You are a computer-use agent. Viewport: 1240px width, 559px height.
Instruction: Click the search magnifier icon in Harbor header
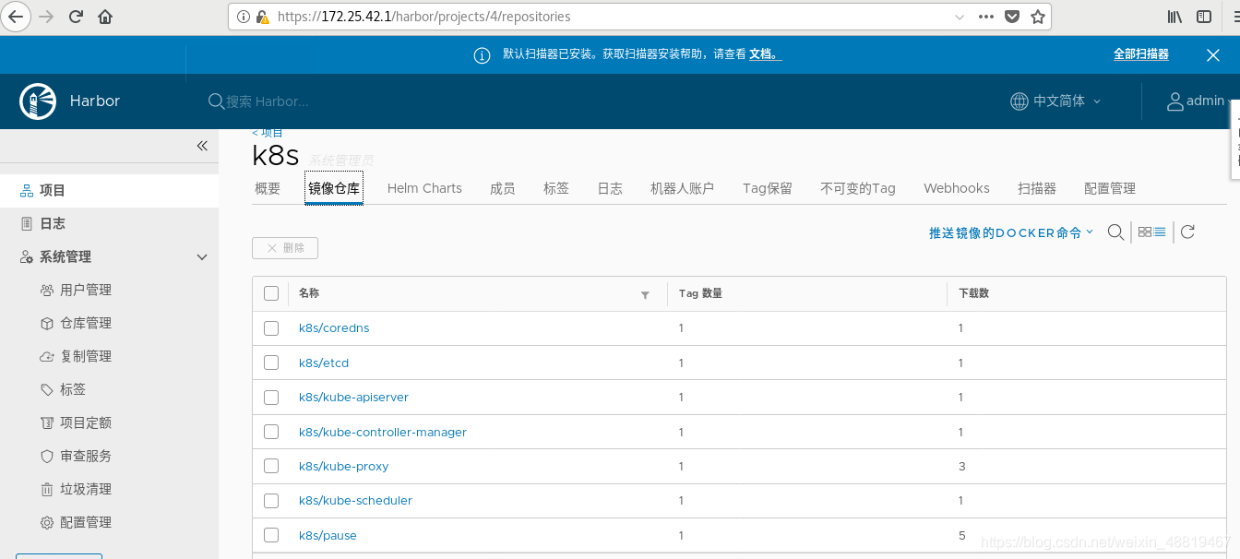[216, 101]
